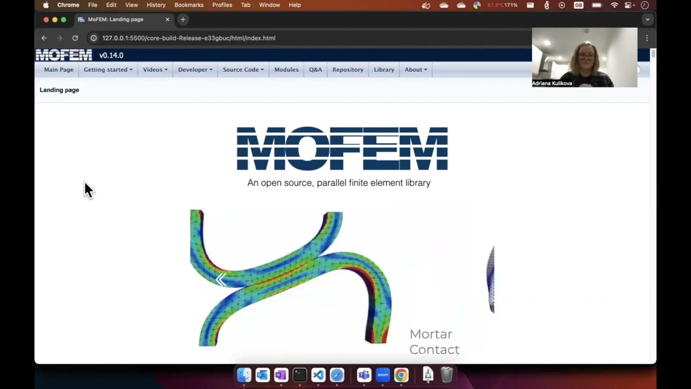Click the page vertical scrollbar
The height and width of the screenshot is (389, 691).
click(653, 54)
